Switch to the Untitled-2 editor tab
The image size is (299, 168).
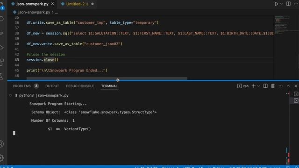pos(75,4)
